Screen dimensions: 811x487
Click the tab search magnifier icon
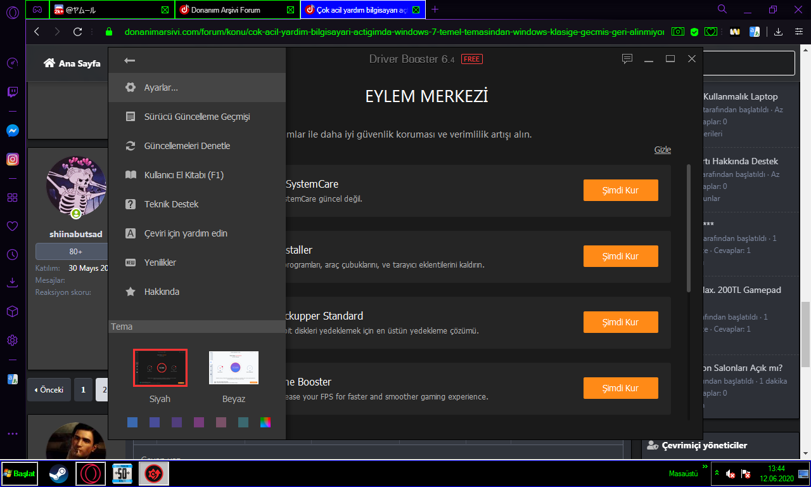(x=722, y=10)
